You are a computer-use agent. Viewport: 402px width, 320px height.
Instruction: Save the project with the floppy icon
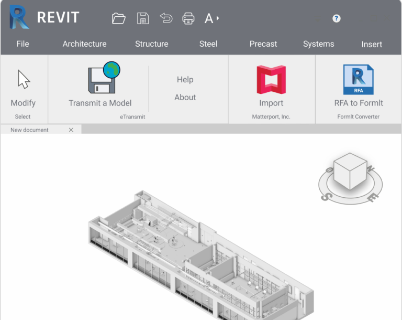click(x=143, y=18)
